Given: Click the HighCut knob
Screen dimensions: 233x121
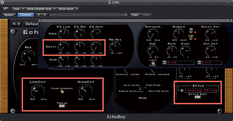Looking at the screenshot, I should coord(86,91).
